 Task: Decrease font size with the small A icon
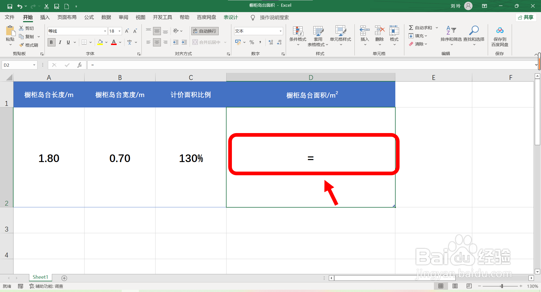coord(135,31)
